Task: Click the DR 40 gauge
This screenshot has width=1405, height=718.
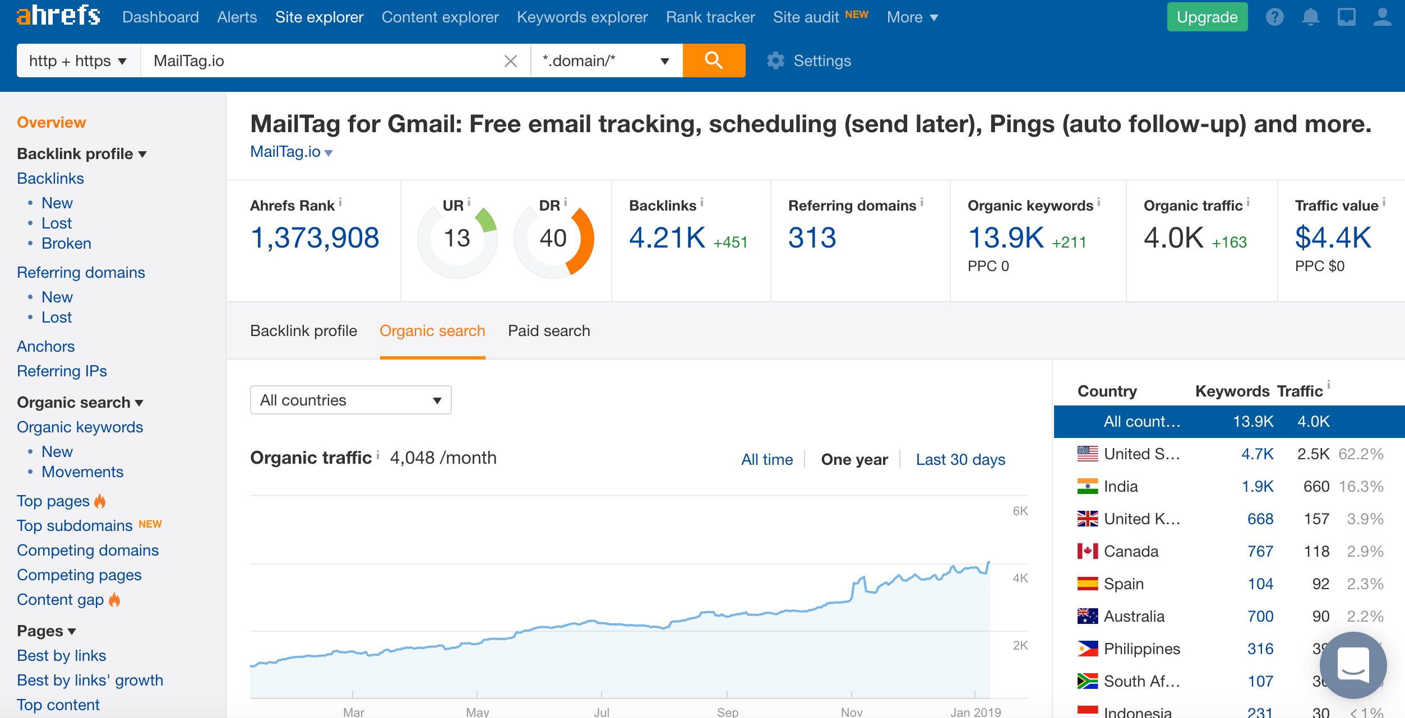Action: [554, 239]
